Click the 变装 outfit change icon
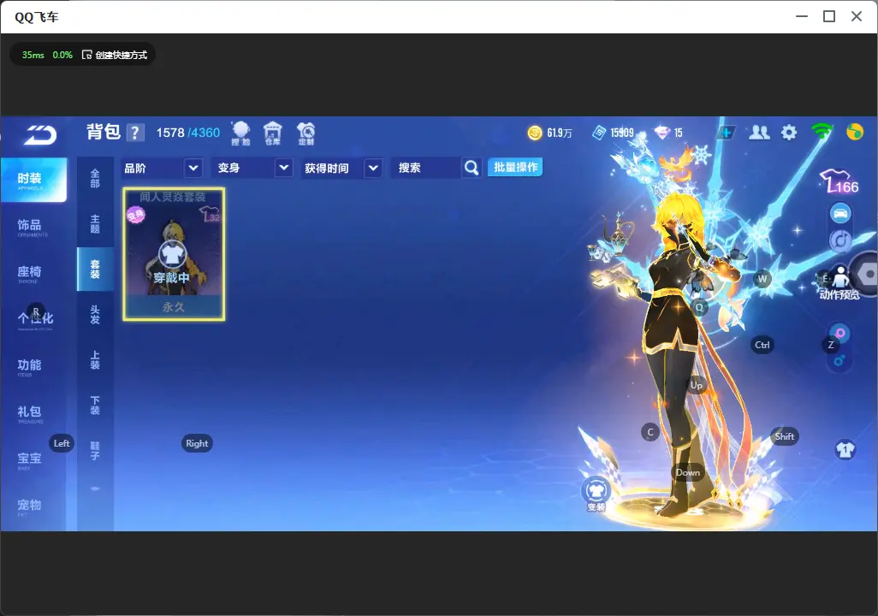 [596, 494]
